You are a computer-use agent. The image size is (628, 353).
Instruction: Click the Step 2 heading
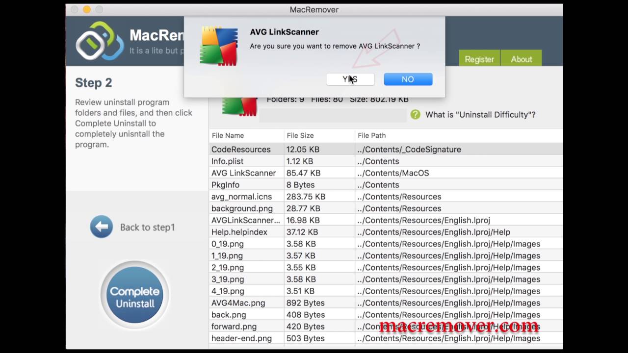(94, 83)
